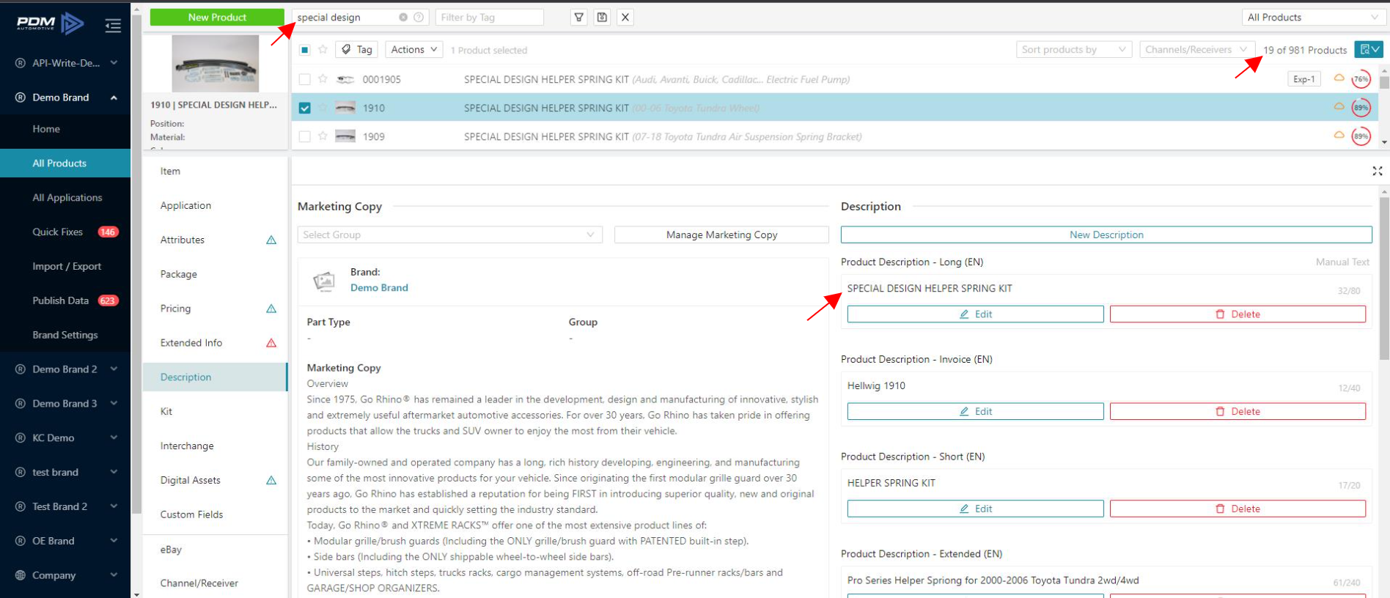The width and height of the screenshot is (1390, 598).
Task: Switch to the Package section tab
Action: (x=215, y=274)
